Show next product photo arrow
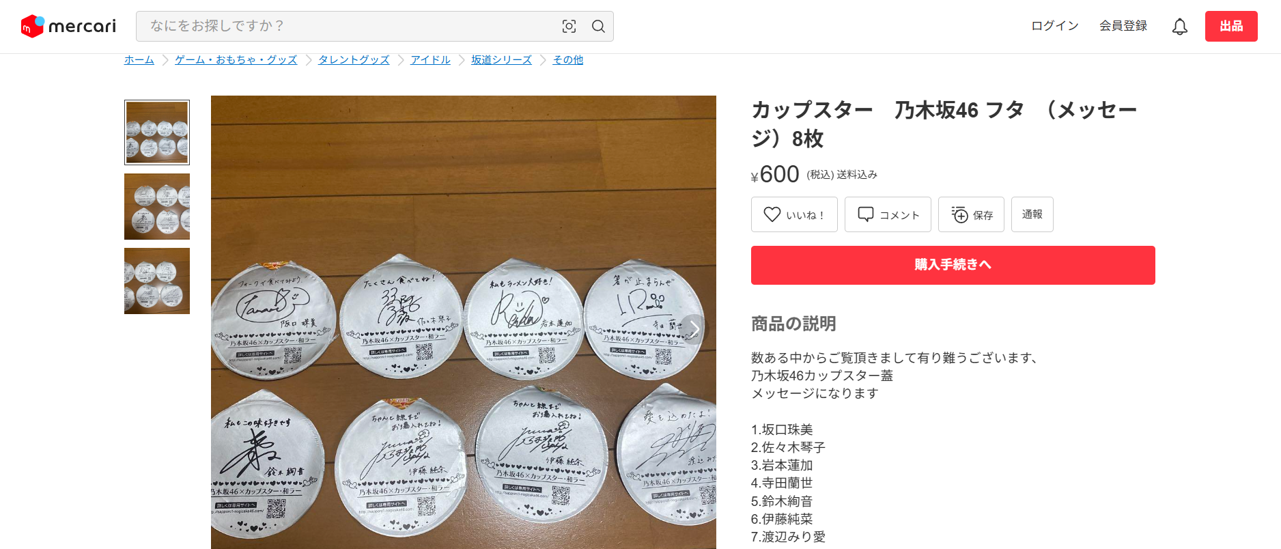 pos(694,329)
